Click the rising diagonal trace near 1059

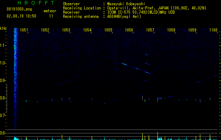[204, 79]
